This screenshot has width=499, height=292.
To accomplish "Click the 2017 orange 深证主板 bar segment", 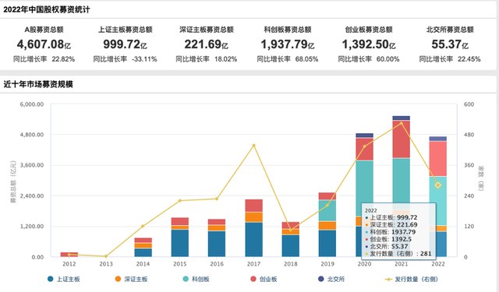I will point(253,217).
